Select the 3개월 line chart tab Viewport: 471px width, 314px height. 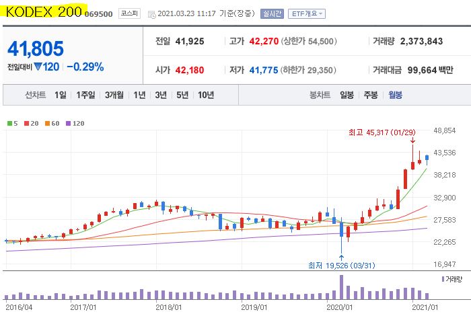114,95
